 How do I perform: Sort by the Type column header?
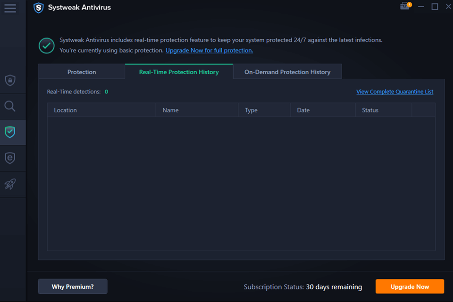[264, 110]
